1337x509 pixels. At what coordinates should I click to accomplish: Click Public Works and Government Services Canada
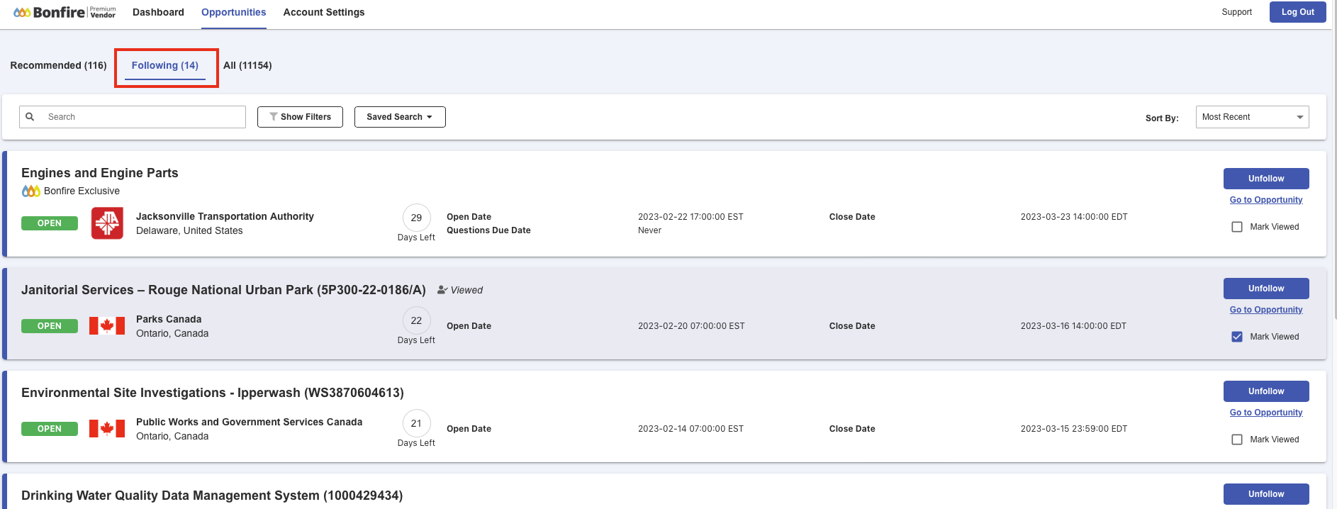point(249,422)
